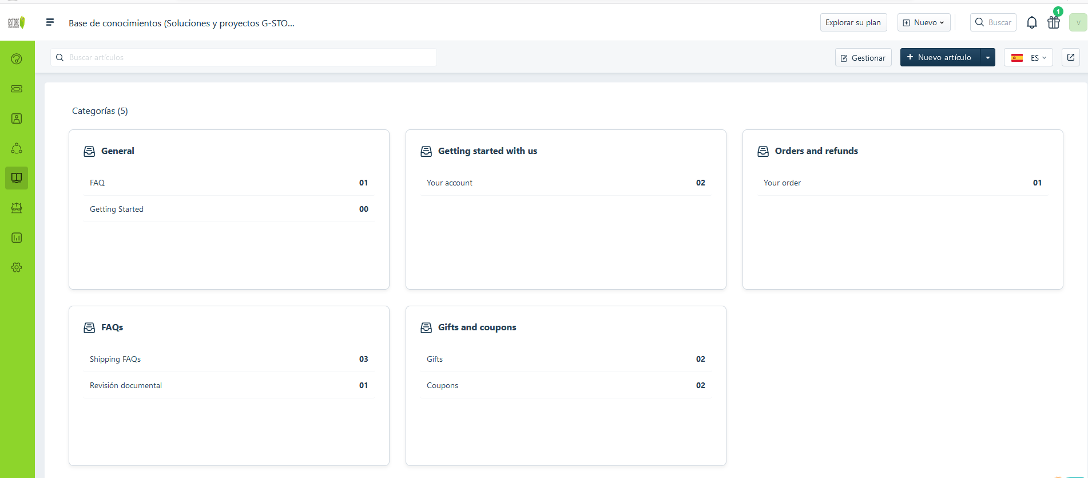The image size is (1088, 478).
Task: Open the knowledge base in external view
Action: 1070,57
